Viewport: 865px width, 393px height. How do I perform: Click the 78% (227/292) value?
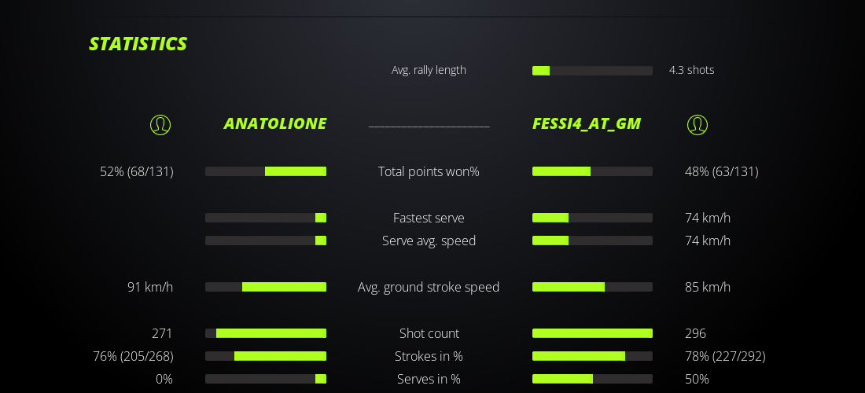pyautogui.click(x=725, y=356)
